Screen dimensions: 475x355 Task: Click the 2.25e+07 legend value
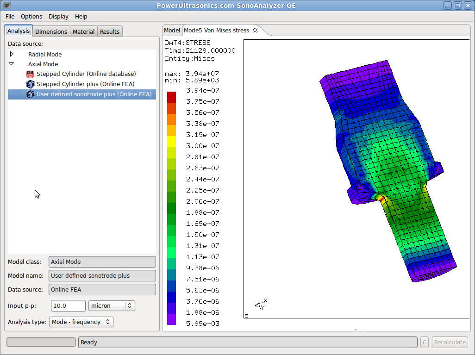203,190
